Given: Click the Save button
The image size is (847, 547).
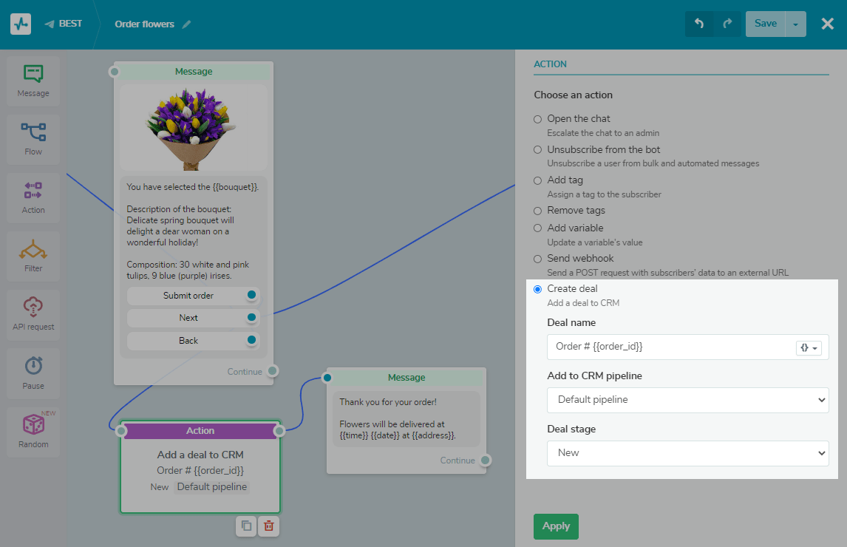Looking at the screenshot, I should point(765,24).
